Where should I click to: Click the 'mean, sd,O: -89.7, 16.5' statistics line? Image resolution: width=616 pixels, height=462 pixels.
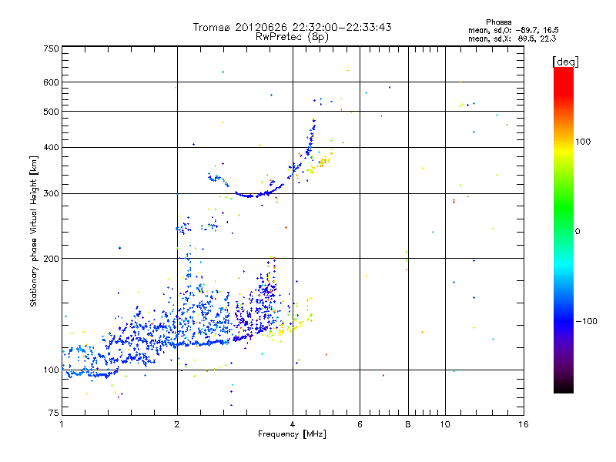[x=514, y=30]
